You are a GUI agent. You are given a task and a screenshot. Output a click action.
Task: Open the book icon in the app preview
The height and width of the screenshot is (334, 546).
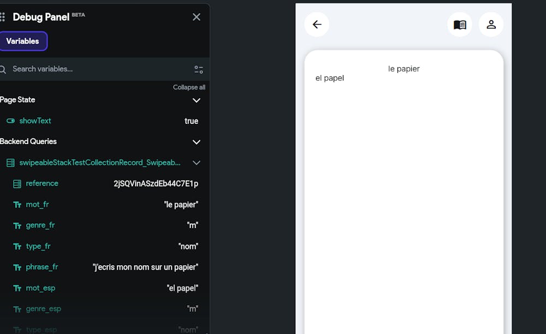coord(459,25)
